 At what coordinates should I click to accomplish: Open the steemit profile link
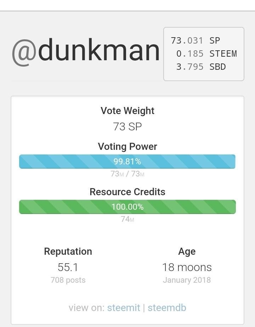pyautogui.click(x=124, y=308)
